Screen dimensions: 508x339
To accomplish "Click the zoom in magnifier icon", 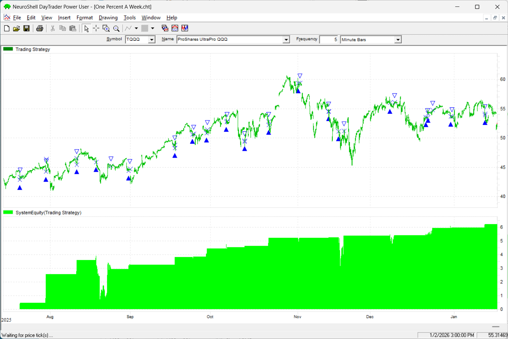I will click(x=106, y=28).
